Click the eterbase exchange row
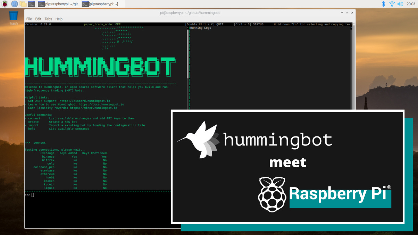This screenshot has width=418, height=235. (74, 171)
